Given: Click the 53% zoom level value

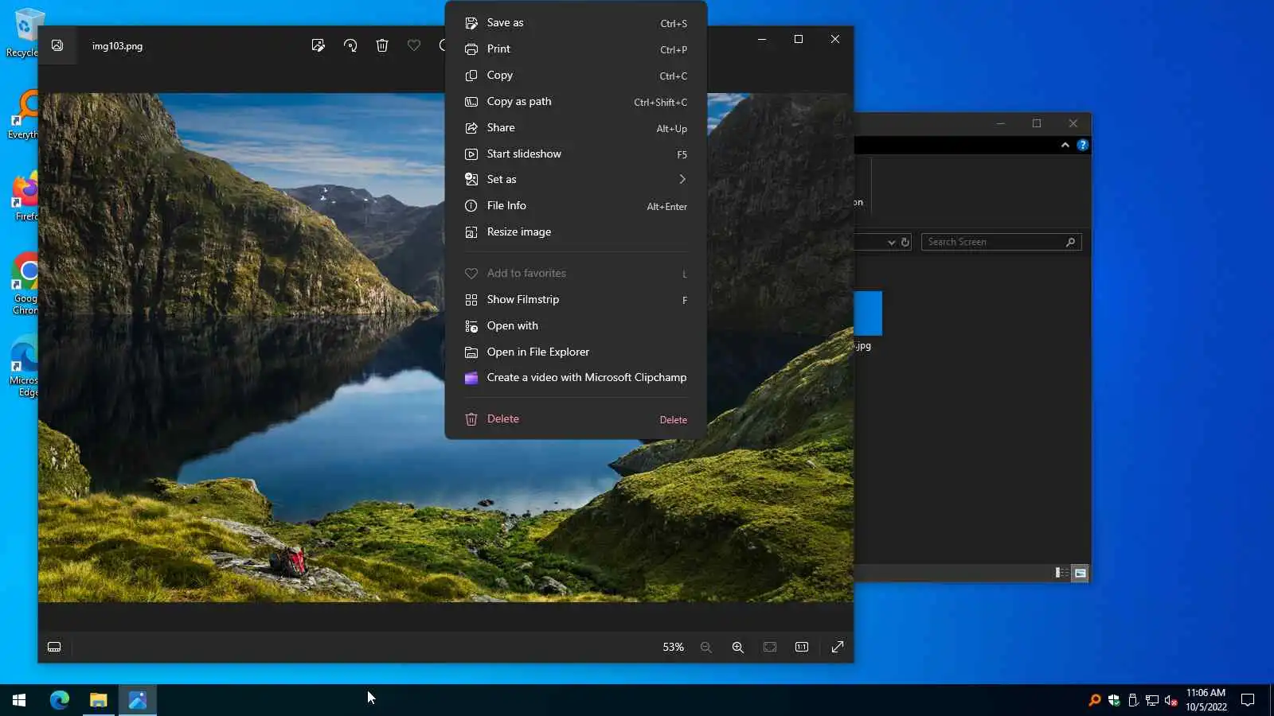Looking at the screenshot, I should (673, 647).
